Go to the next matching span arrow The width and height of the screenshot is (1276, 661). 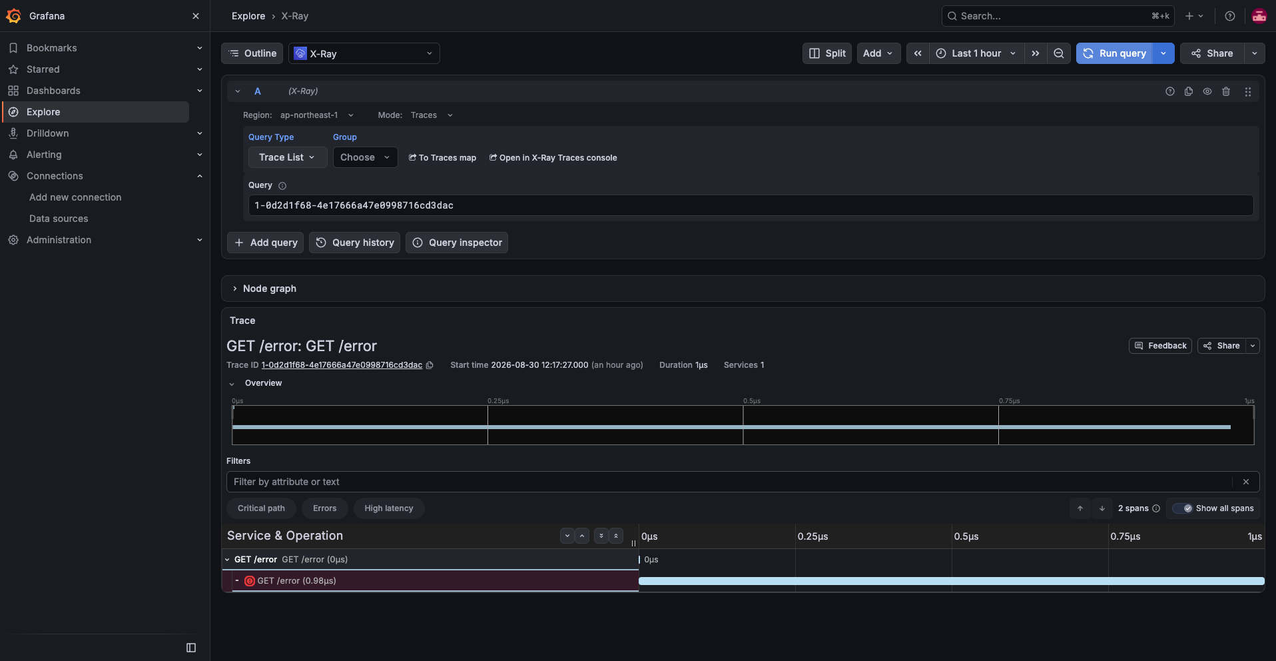pyautogui.click(x=1102, y=508)
